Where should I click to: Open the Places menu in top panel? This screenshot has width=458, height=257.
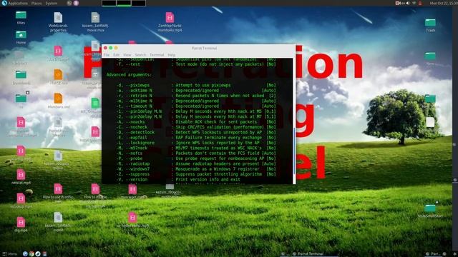pos(36,3)
